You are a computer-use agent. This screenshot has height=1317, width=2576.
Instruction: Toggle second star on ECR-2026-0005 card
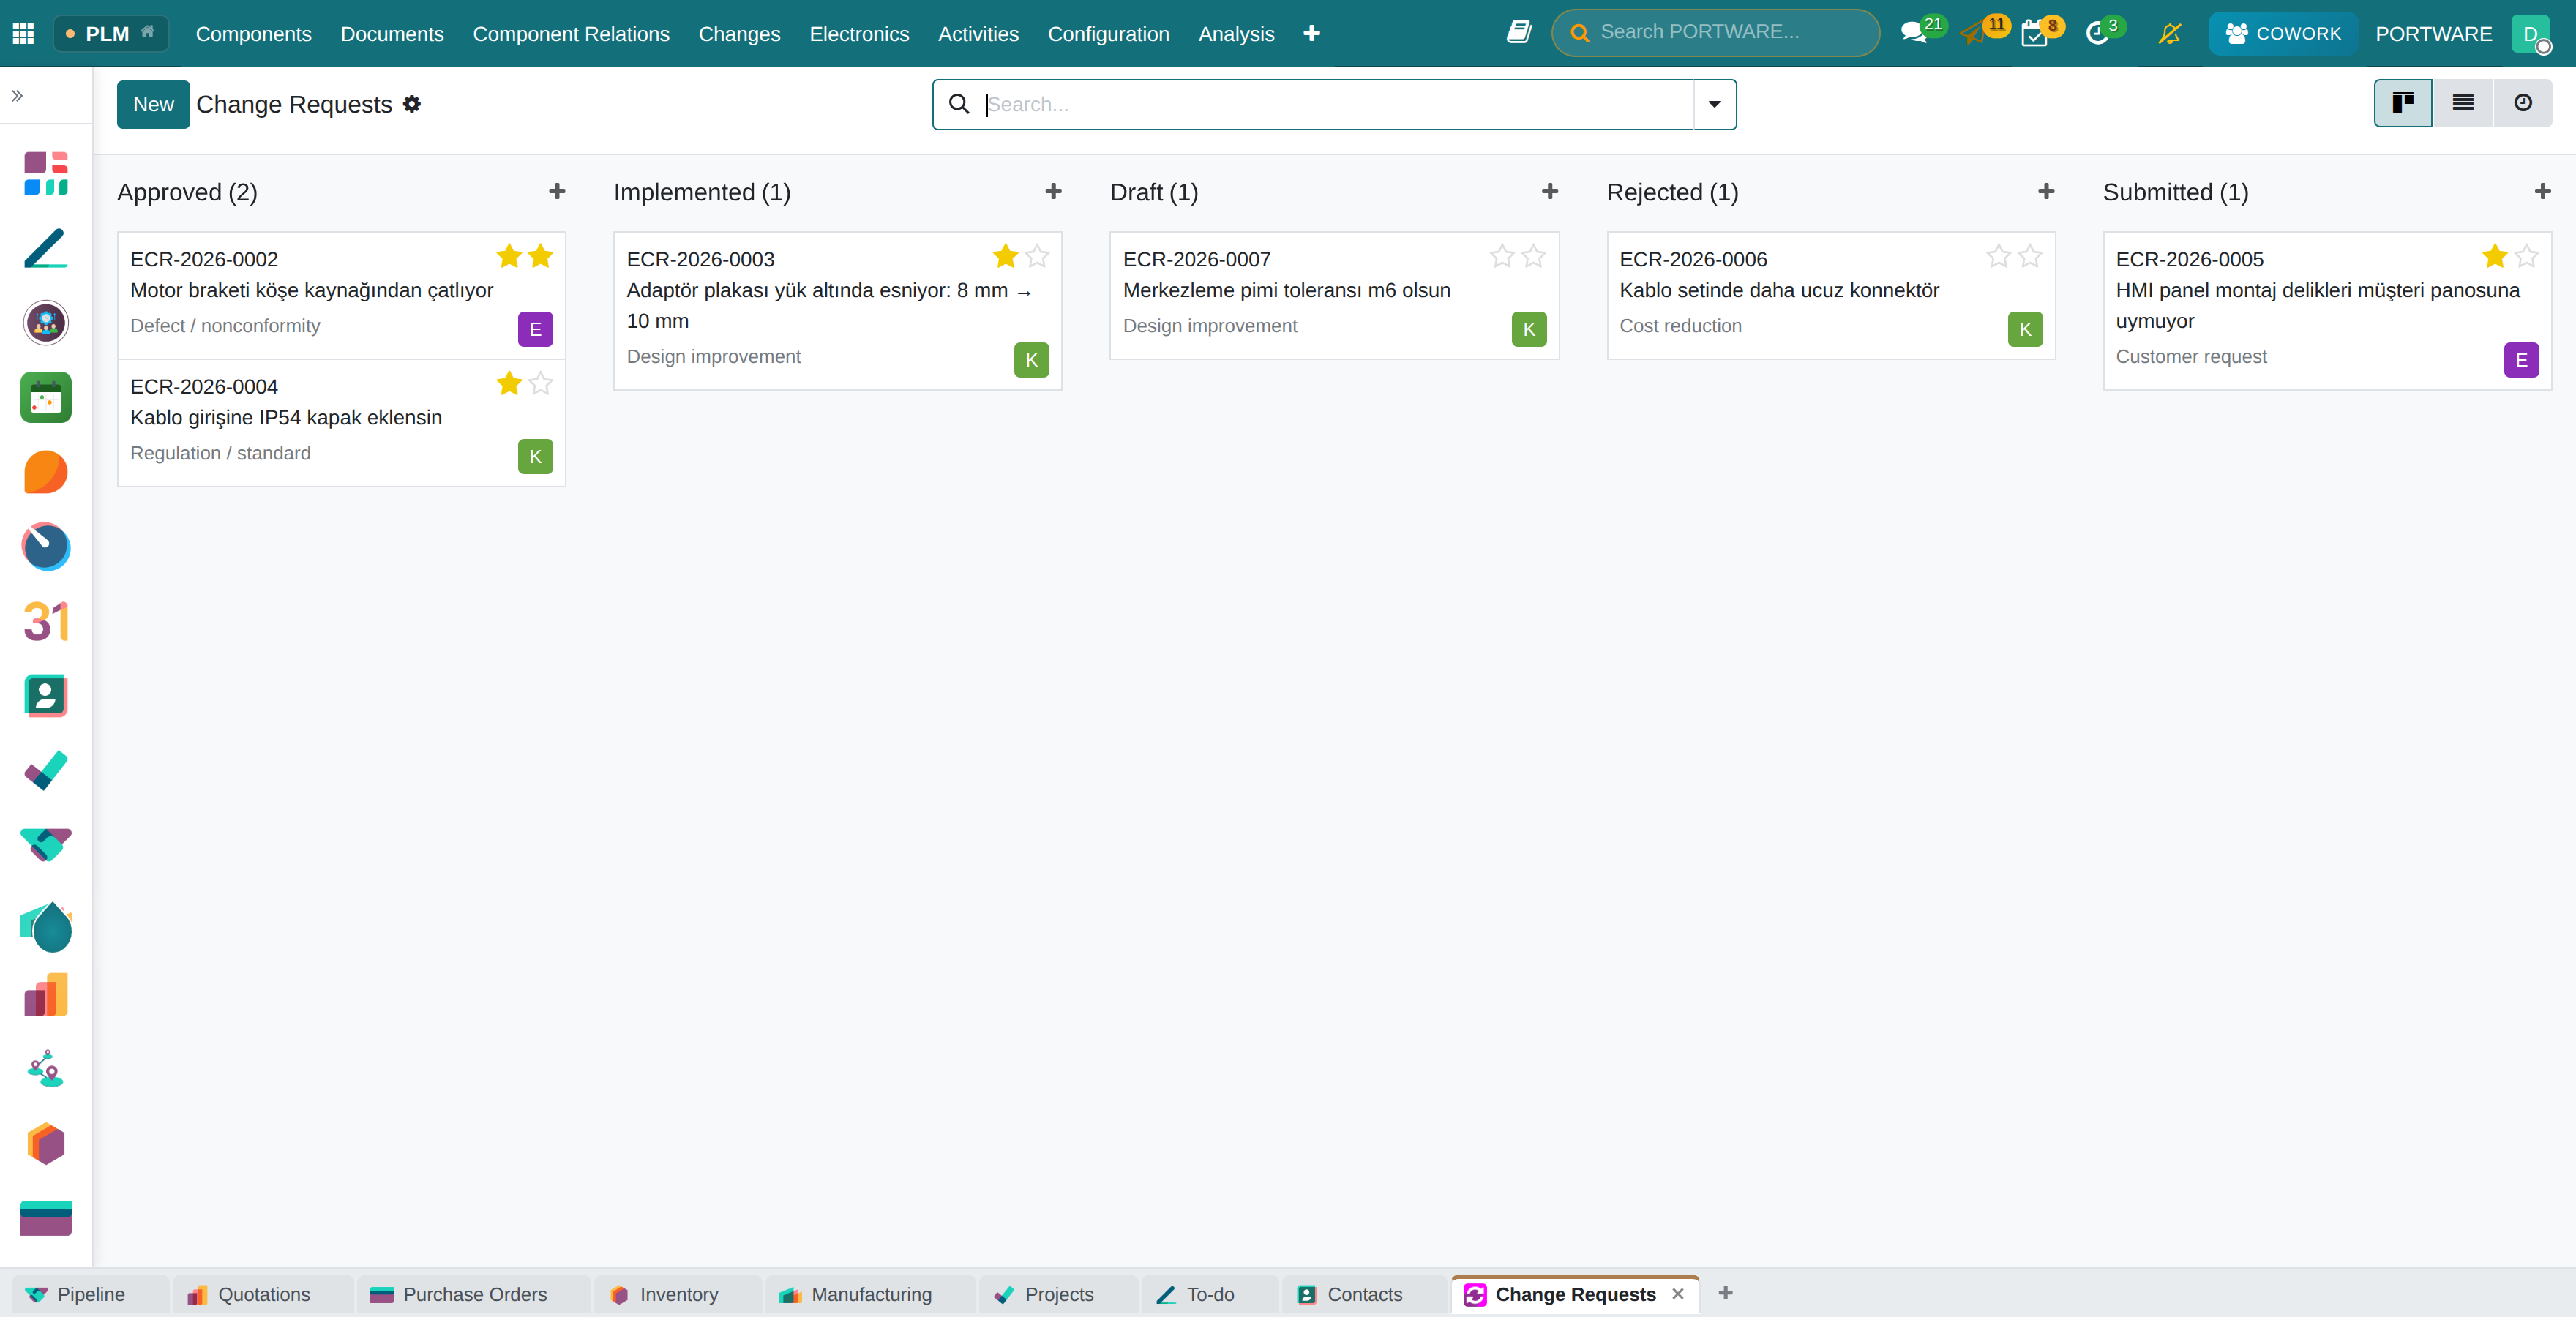pyautogui.click(x=2526, y=257)
